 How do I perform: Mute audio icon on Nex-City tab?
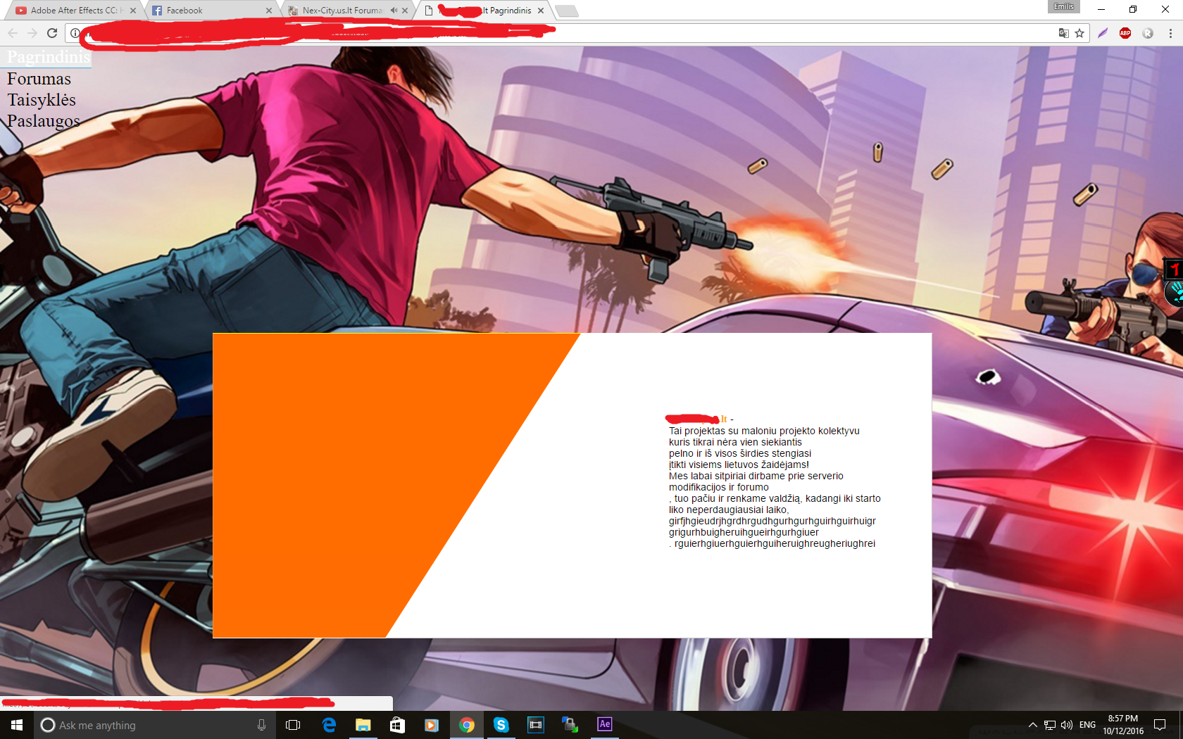pos(393,11)
